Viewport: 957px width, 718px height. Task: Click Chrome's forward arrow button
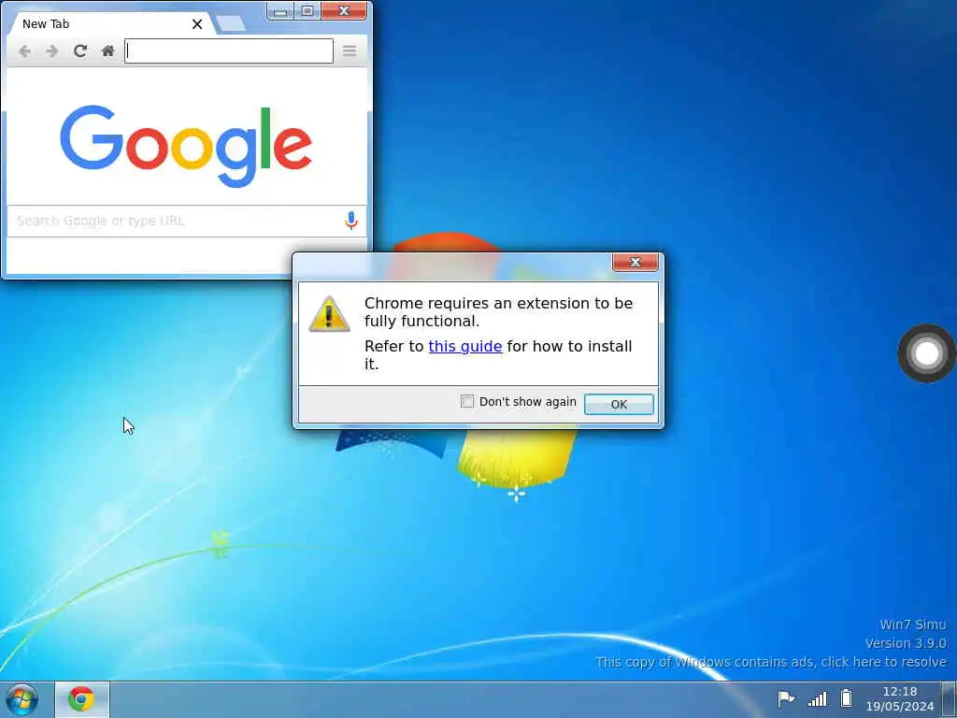(x=52, y=51)
